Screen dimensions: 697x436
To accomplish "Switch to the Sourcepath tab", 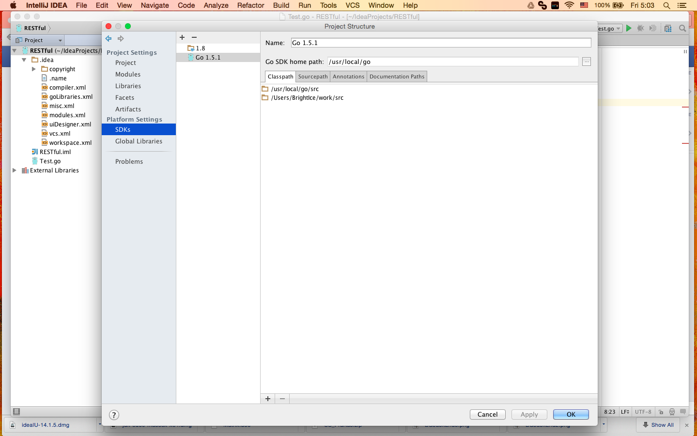I will click(x=313, y=77).
